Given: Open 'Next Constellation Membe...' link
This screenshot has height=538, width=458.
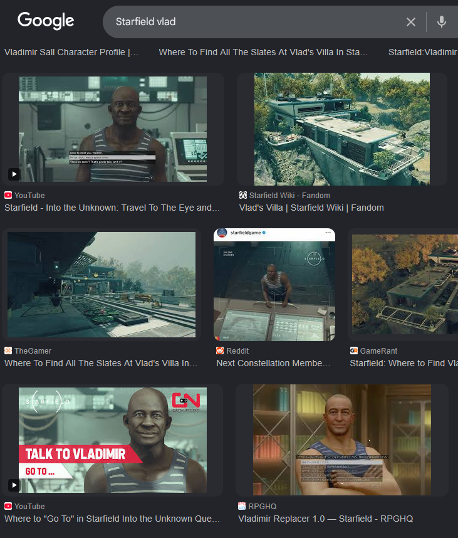Looking at the screenshot, I should pyautogui.click(x=273, y=363).
